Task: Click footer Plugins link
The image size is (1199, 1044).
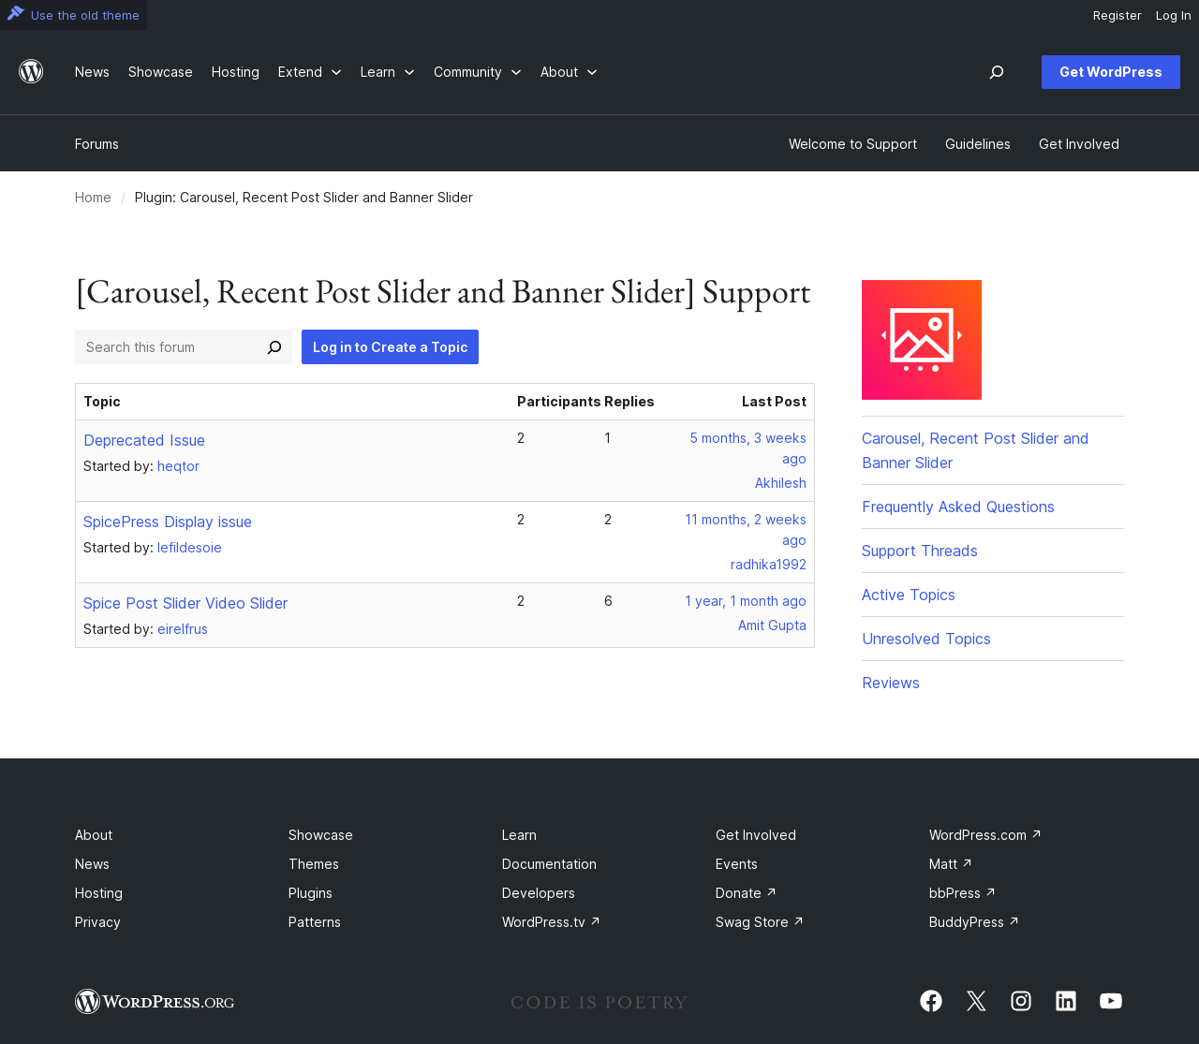Action: (310, 893)
